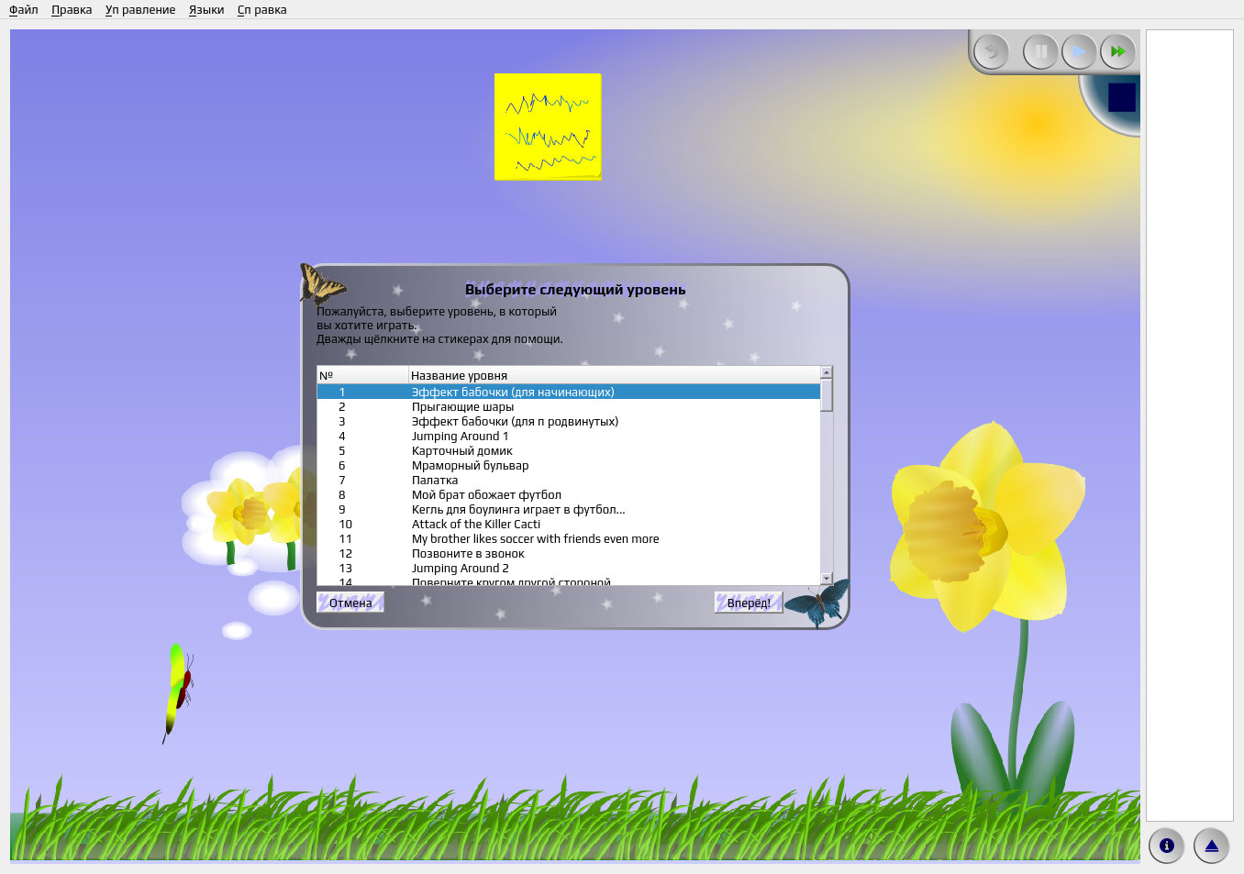Viewport: 1244px width, 874px height.
Task: Click the Название уровня column header
Action: [x=614, y=375]
